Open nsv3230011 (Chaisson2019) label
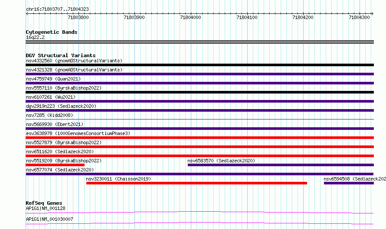This screenshot has height=229, width=386. click(118, 179)
